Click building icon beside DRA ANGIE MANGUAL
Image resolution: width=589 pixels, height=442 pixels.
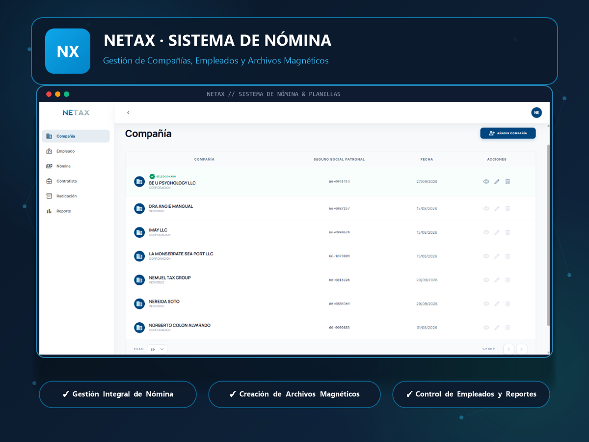pos(139,209)
